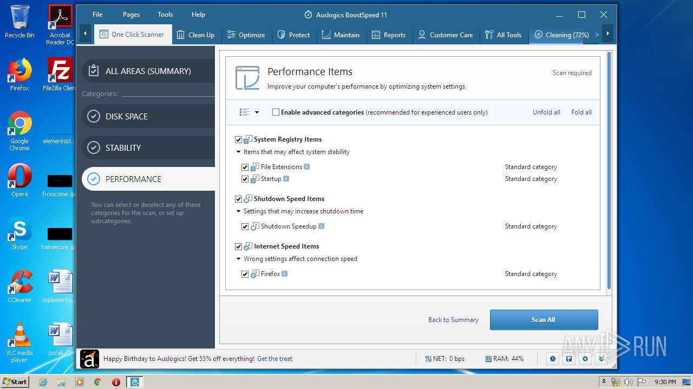Image resolution: width=693 pixels, height=389 pixels.
Task: Click the save floppy-disk icon in status bar
Action: [568, 358]
